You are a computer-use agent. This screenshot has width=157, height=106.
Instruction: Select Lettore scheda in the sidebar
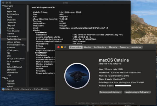click(14, 42)
